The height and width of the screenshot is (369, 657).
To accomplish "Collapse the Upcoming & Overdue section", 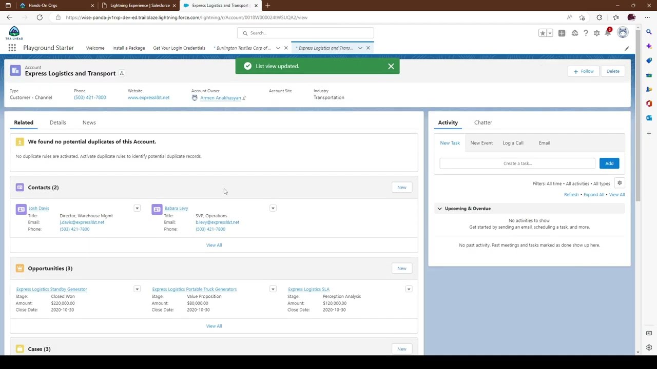I will pos(439,209).
